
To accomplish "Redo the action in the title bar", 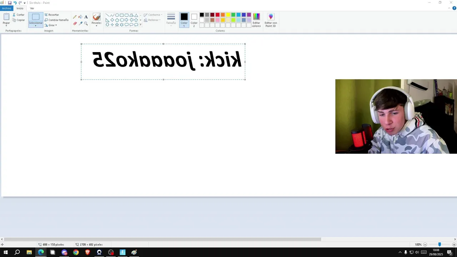I will (20, 3).
